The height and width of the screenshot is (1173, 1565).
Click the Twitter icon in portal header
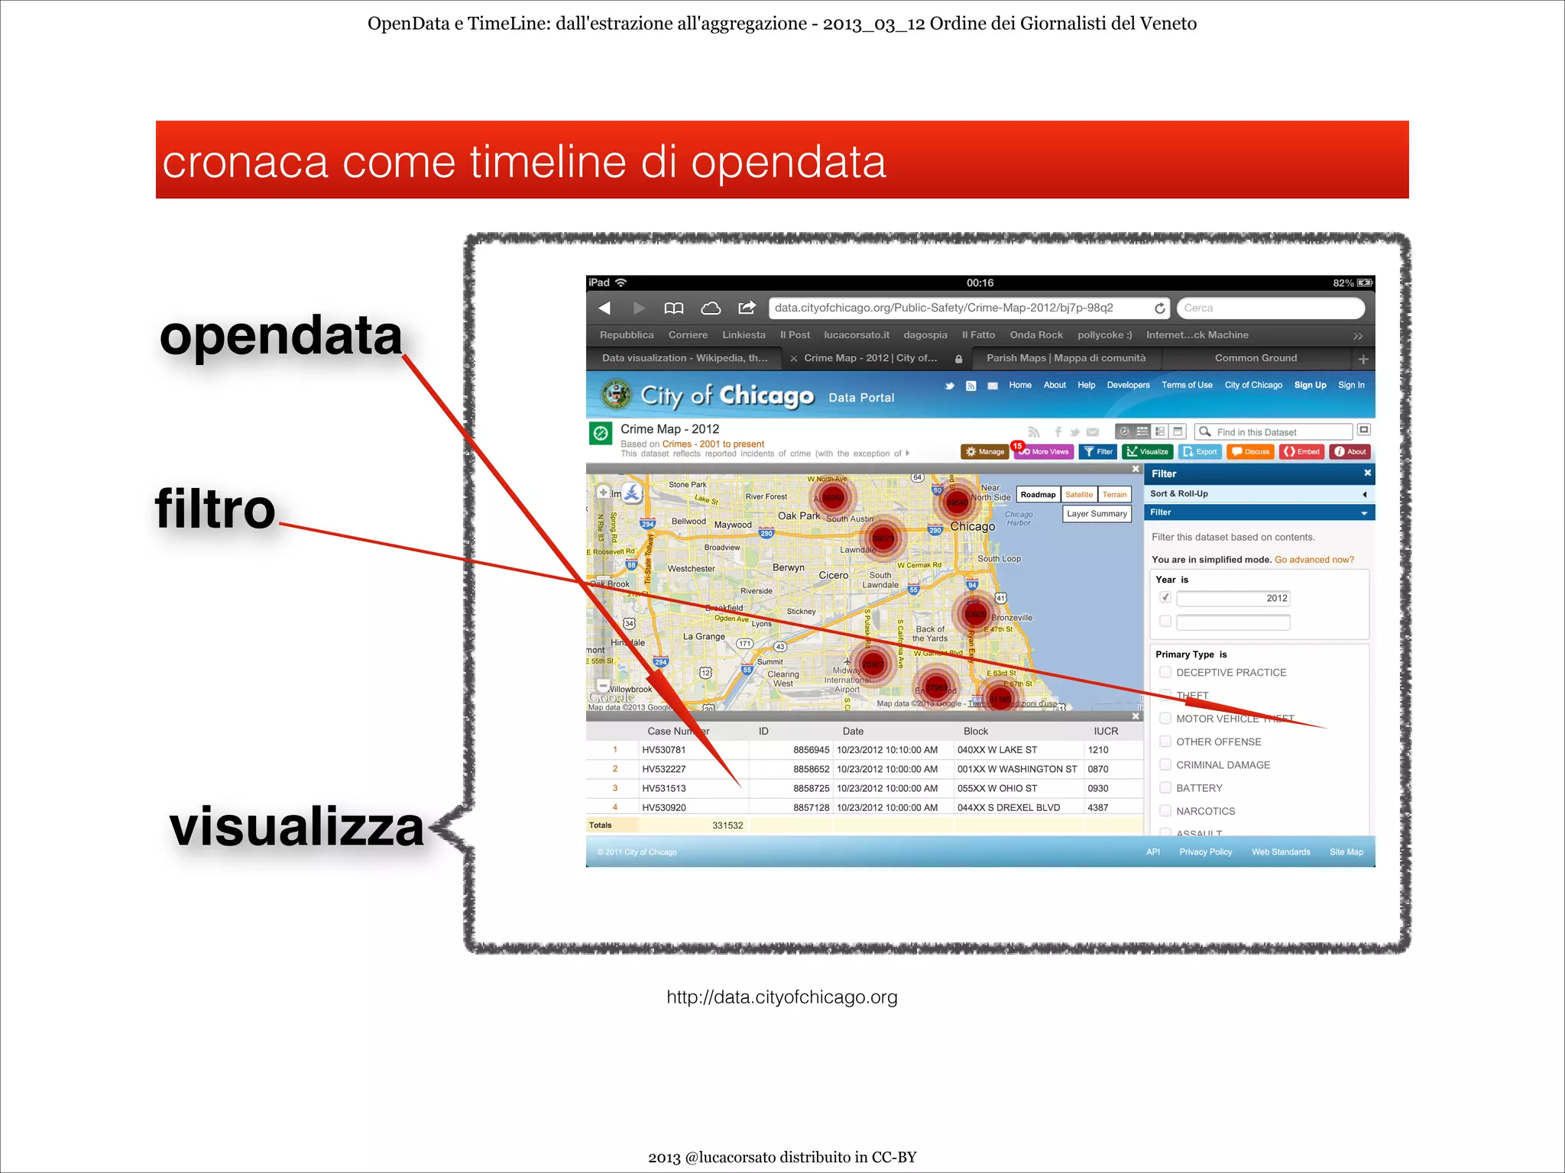(949, 386)
